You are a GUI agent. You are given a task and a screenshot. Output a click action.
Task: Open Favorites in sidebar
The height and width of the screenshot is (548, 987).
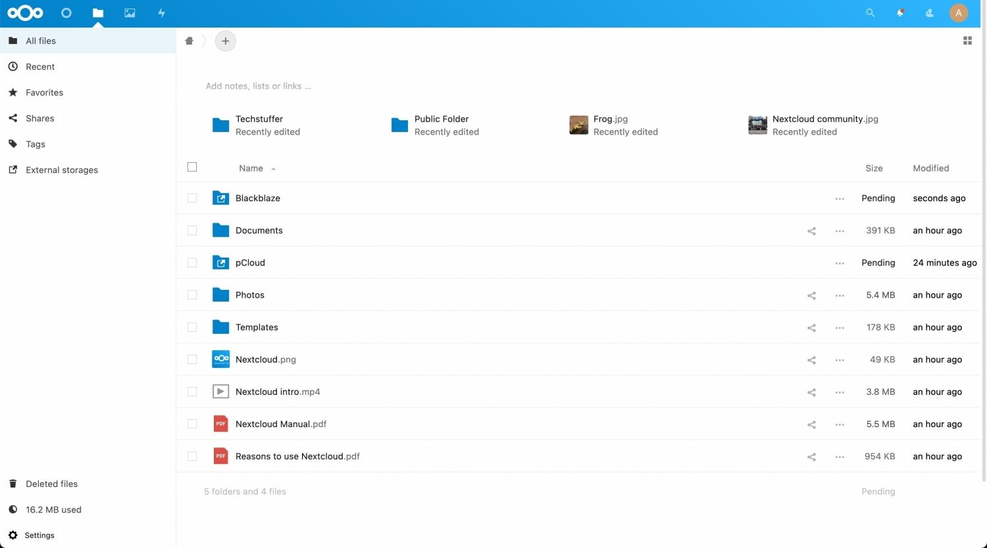88,92
